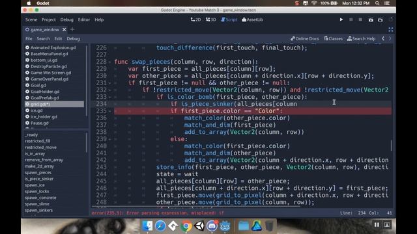The image size is (417, 234).
Task: Play the edited scene
Action: [371, 19]
